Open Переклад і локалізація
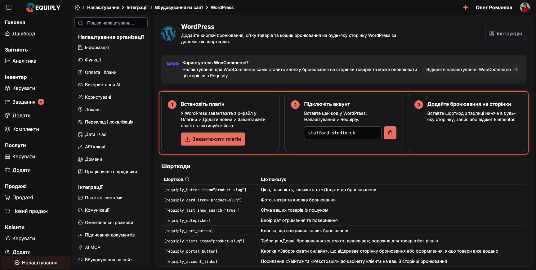This screenshot has height=270, width=536. click(x=106, y=122)
